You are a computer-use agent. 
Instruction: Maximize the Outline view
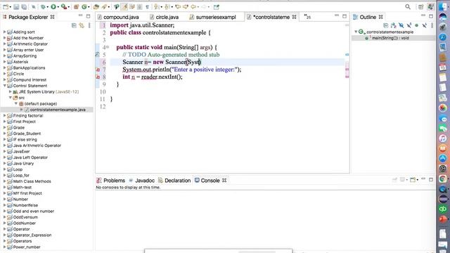(431, 16)
